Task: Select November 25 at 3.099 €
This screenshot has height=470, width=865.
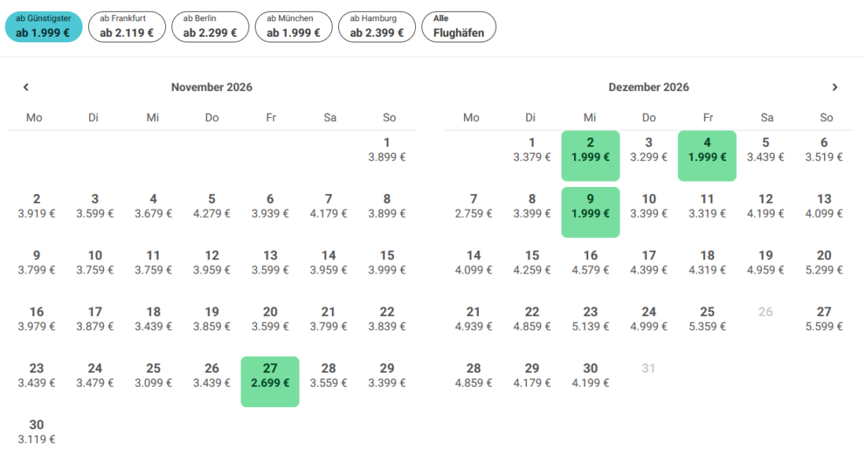Action: (153, 376)
